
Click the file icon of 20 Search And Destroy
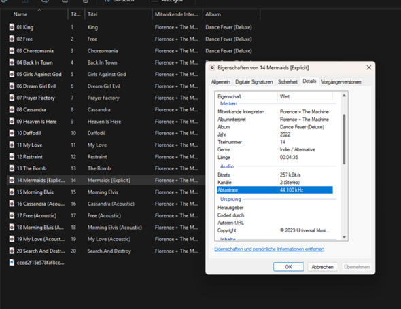(x=12, y=251)
